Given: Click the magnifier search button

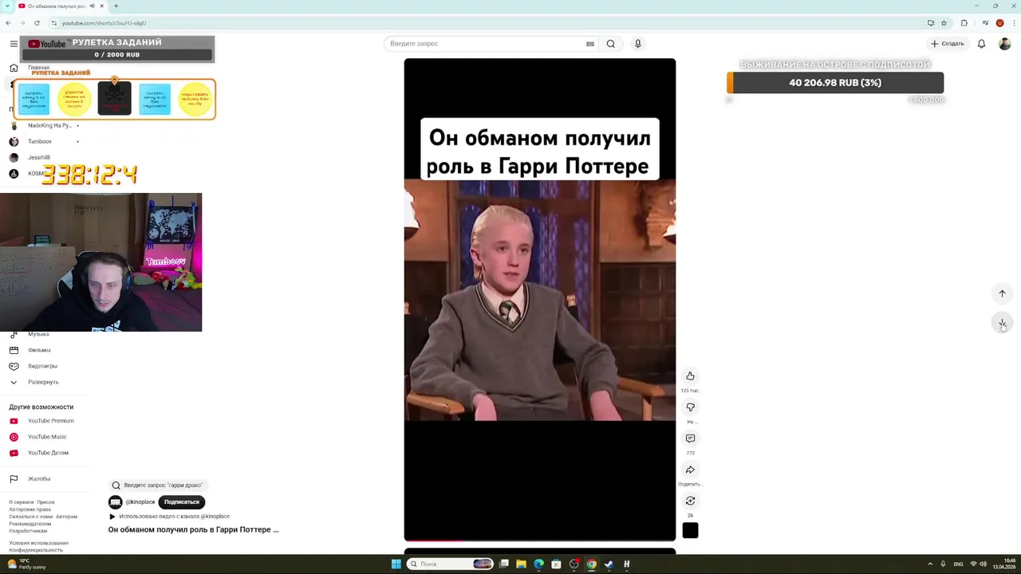Looking at the screenshot, I should (610, 44).
